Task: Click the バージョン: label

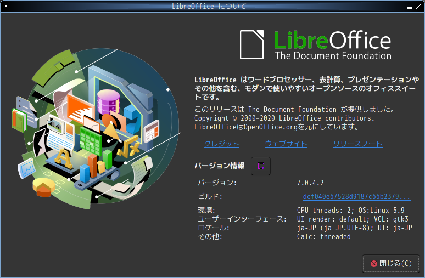Action: 217,183
